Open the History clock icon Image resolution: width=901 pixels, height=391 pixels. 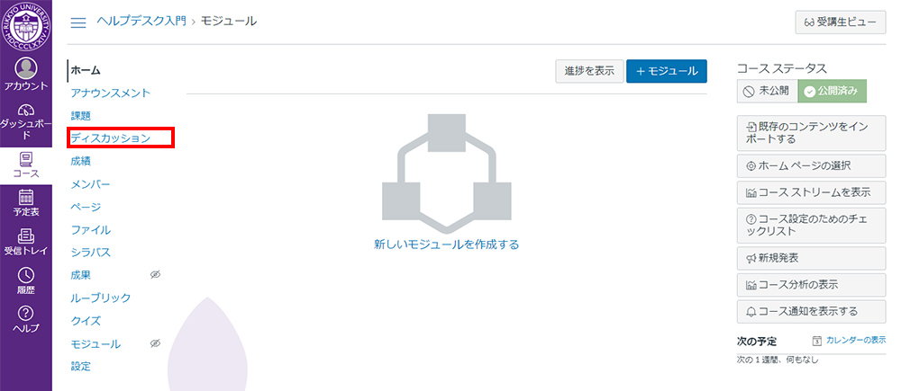coord(26,277)
